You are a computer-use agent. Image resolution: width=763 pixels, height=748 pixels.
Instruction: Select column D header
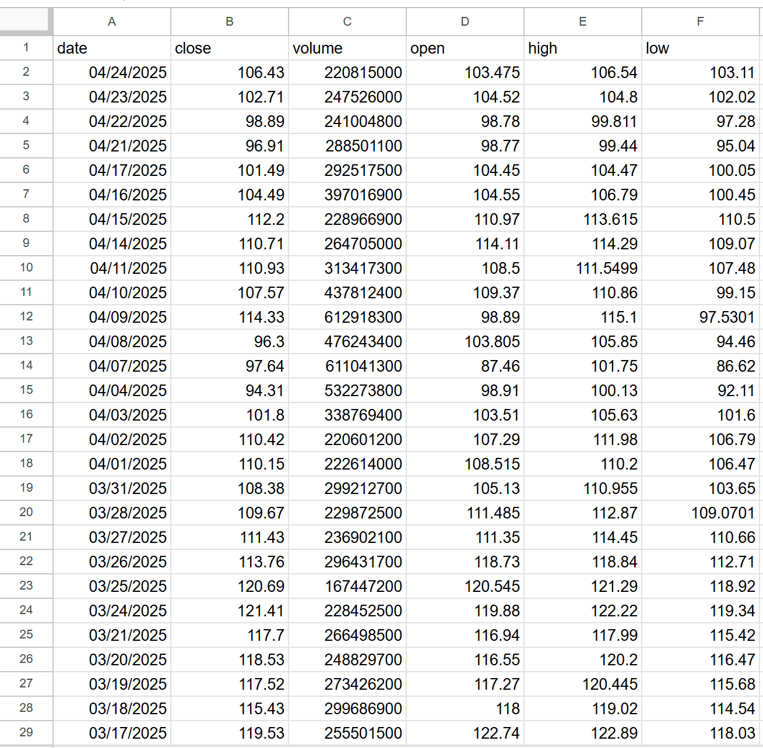(465, 22)
